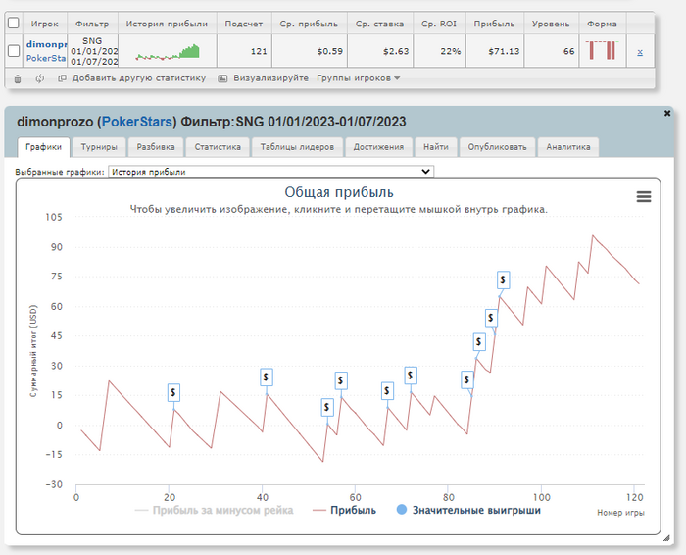Image resolution: width=686 pixels, height=555 pixels.
Task: Sort by 'Игрок' column header
Action: click(x=45, y=24)
